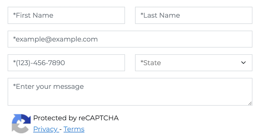Focus the Enter your message textarea
The image size is (266, 138).
[130, 92]
